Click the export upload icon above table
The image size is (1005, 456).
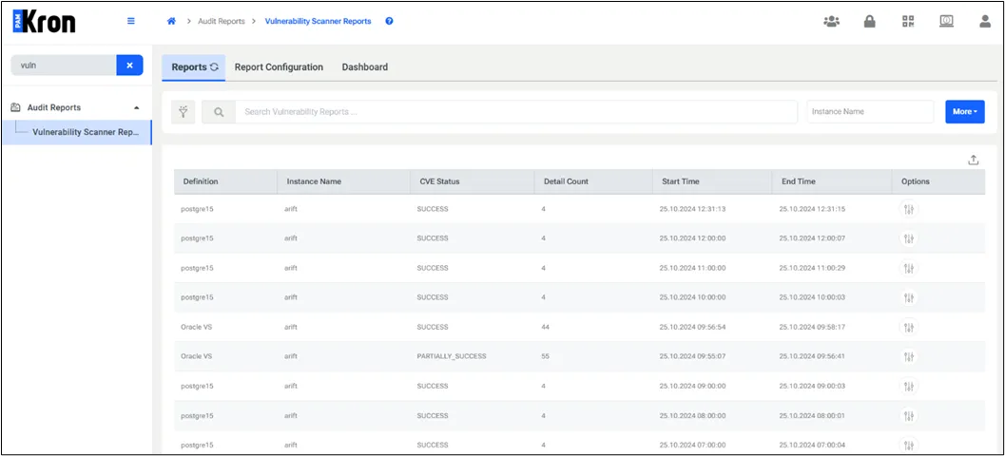coord(973,161)
